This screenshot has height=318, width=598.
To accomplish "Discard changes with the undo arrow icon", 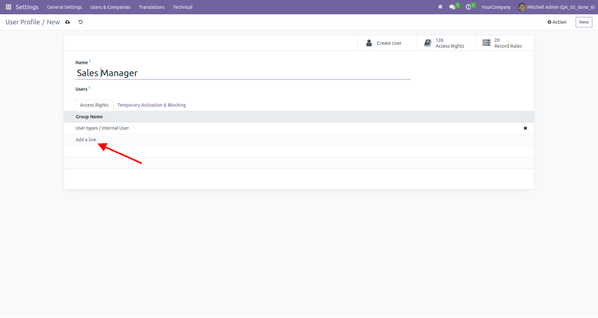I will click(80, 22).
